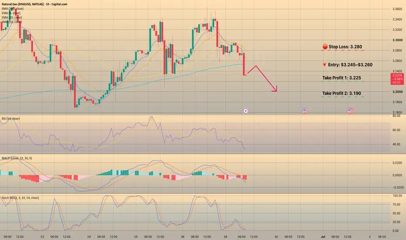The width and height of the screenshot is (406, 240).
Task: Click the red current price label 3.2316
Action: tap(397, 79)
